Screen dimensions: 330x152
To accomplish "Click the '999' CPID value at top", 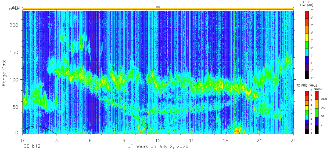I will [x=158, y=7].
